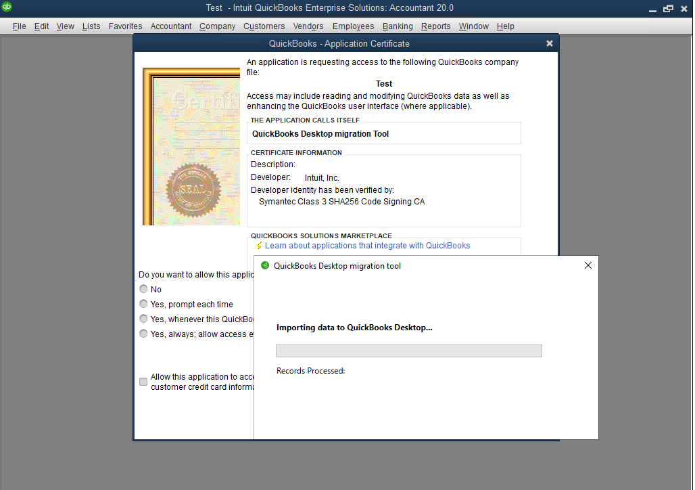Open the Edit menu

click(x=42, y=26)
